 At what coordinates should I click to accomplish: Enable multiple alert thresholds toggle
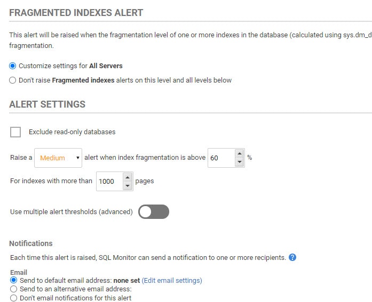(x=154, y=211)
